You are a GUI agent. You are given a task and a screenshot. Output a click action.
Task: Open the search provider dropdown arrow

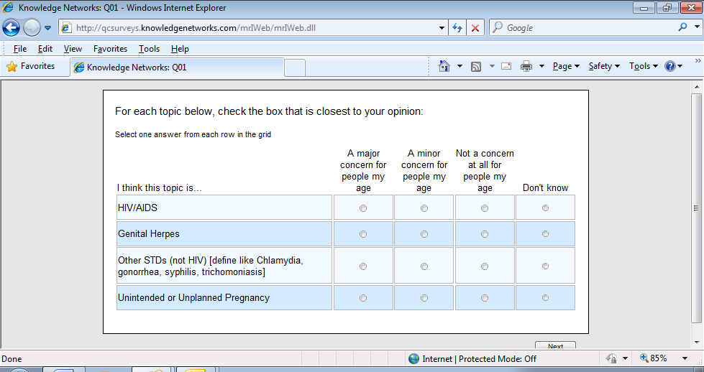696,27
